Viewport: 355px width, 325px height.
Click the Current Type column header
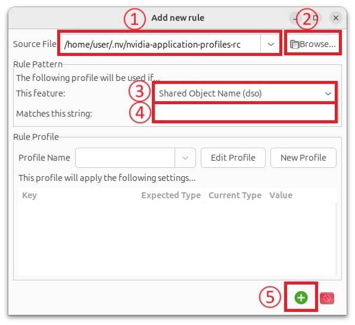click(x=235, y=195)
